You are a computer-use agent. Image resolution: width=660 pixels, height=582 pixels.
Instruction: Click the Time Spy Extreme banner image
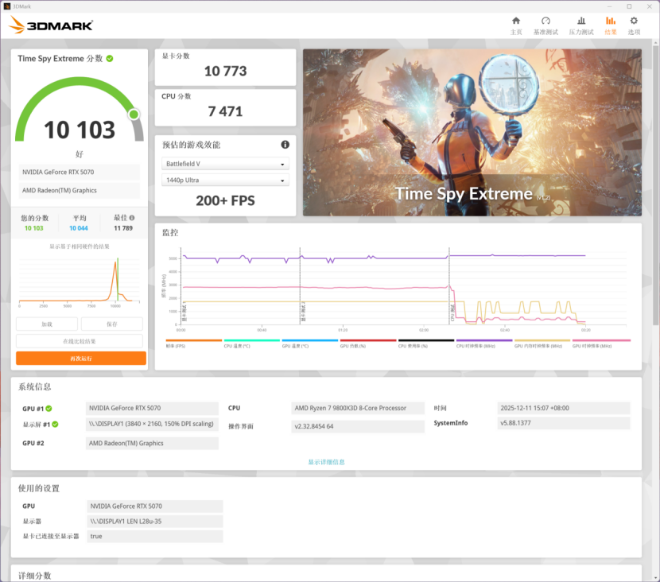[472, 133]
